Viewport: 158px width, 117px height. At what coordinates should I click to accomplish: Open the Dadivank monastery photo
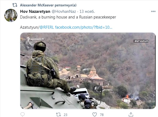pos(88,71)
